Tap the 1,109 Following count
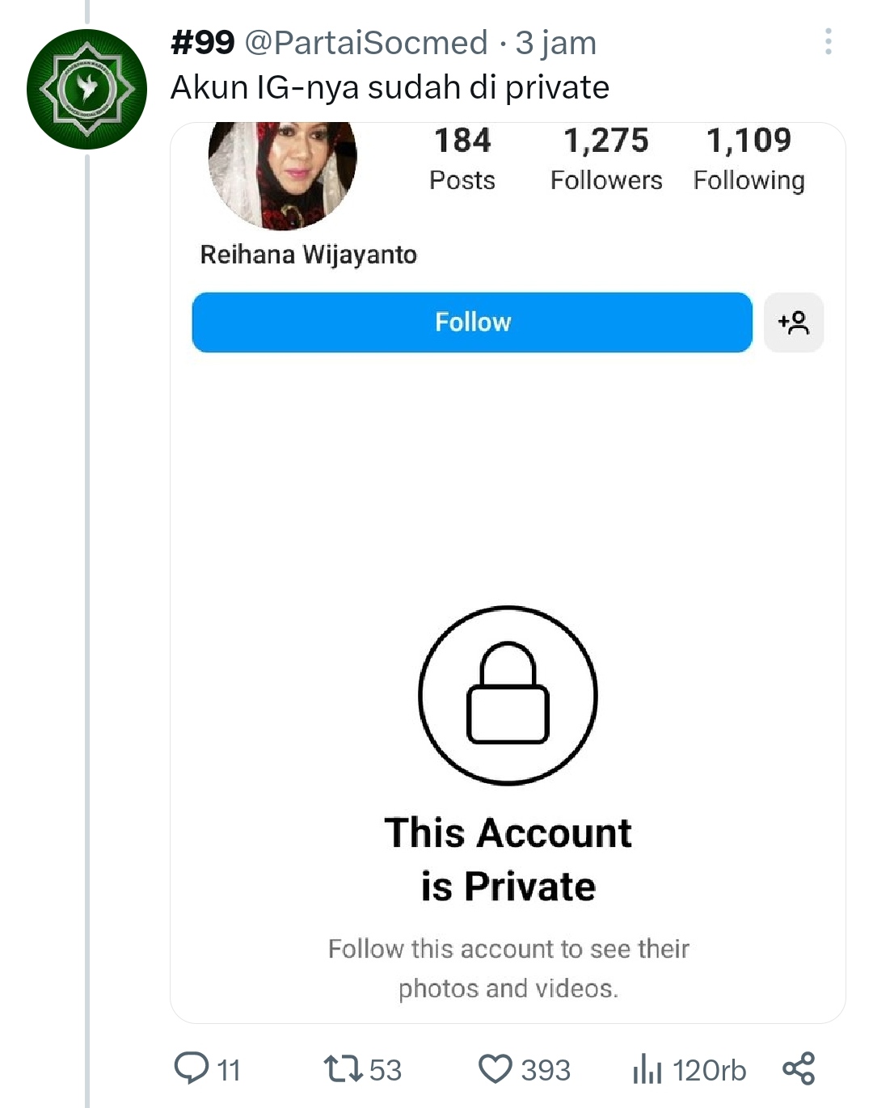Viewport: 873px width, 1108px height. point(749,159)
